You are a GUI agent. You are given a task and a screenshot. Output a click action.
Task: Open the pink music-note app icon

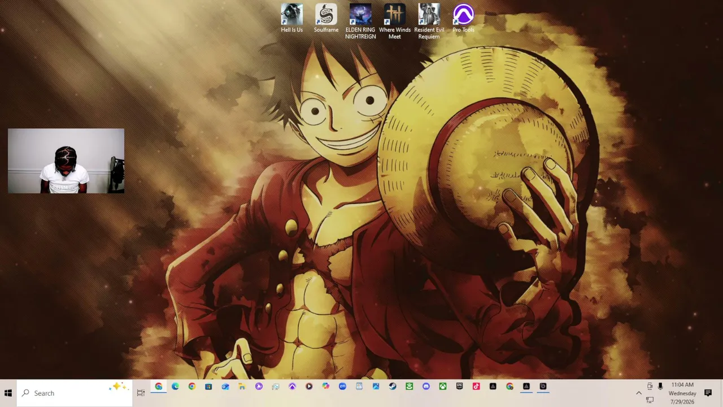pos(476,387)
